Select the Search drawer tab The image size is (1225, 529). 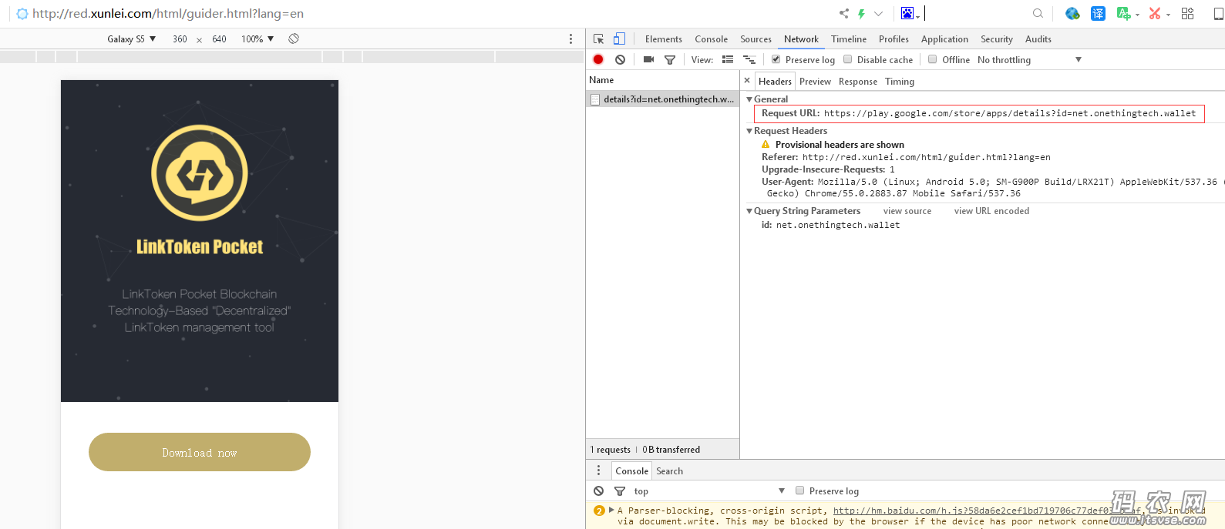(669, 470)
